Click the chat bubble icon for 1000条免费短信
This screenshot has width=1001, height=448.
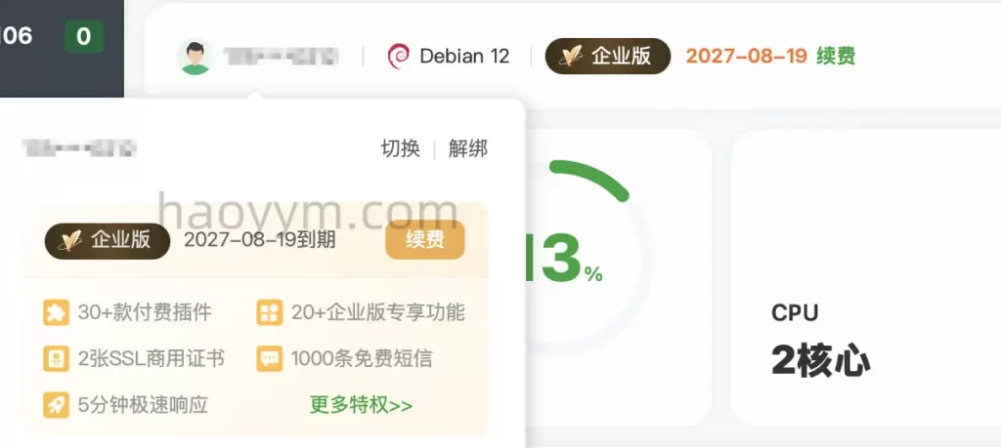(x=270, y=359)
